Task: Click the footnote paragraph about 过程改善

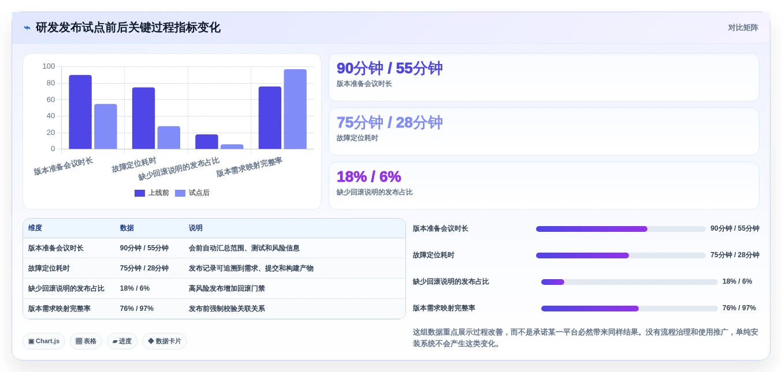Action: coord(586,338)
